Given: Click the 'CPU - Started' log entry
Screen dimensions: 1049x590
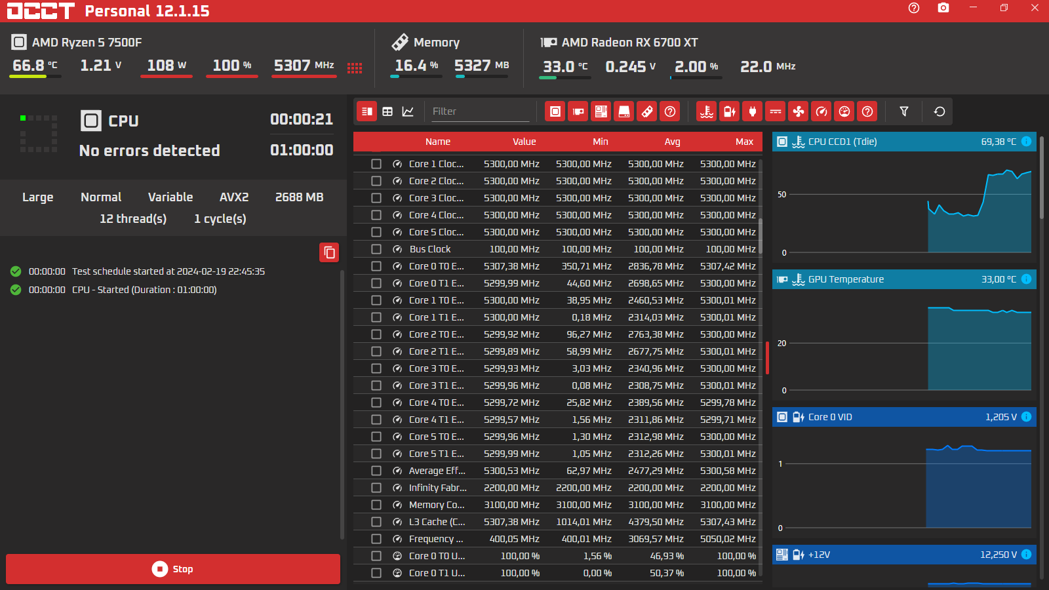Looking at the screenshot, I should pos(144,290).
